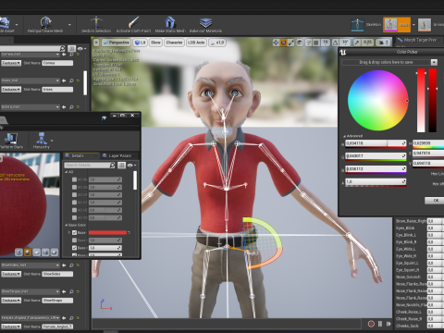The image size is (444, 333).
Task: Open the camera speed setting button
Action: point(384,43)
